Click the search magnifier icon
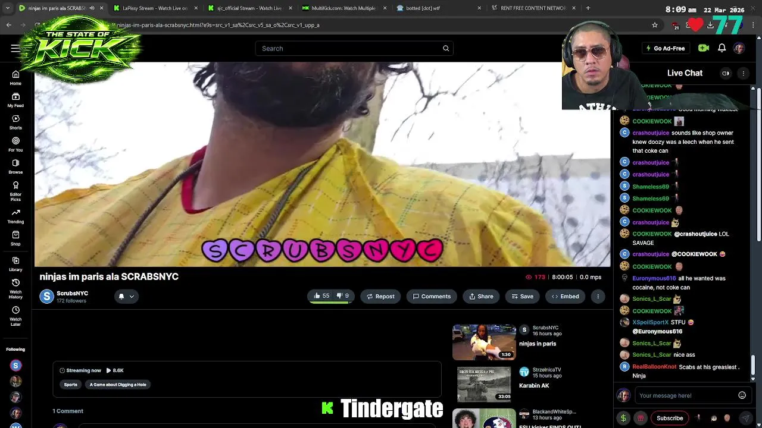The width and height of the screenshot is (762, 428). point(445,48)
